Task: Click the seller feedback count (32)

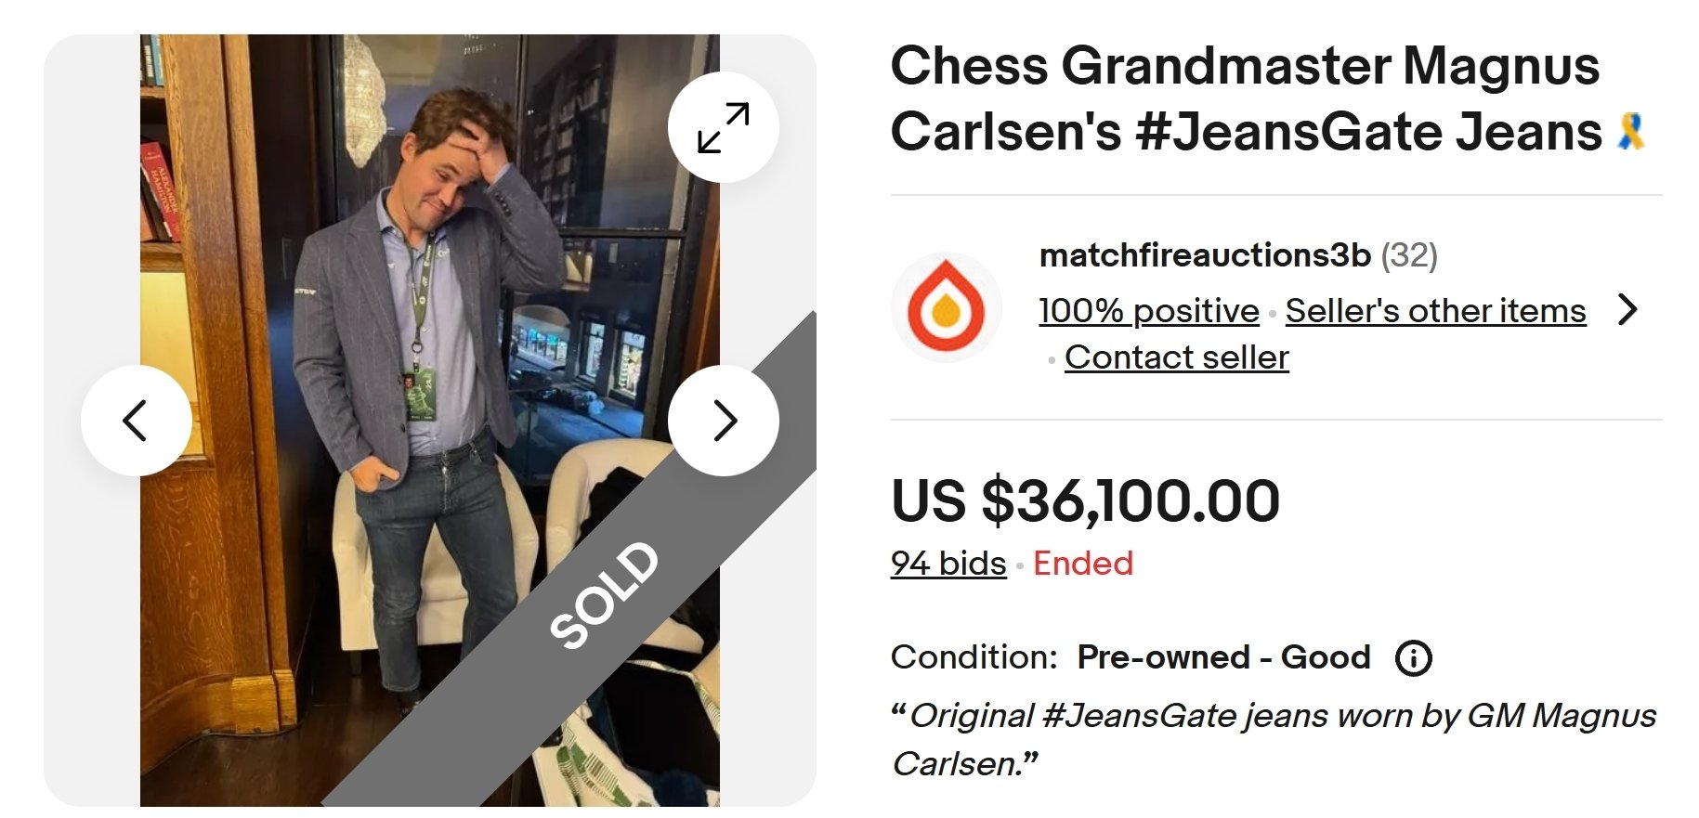Action: click(1409, 255)
